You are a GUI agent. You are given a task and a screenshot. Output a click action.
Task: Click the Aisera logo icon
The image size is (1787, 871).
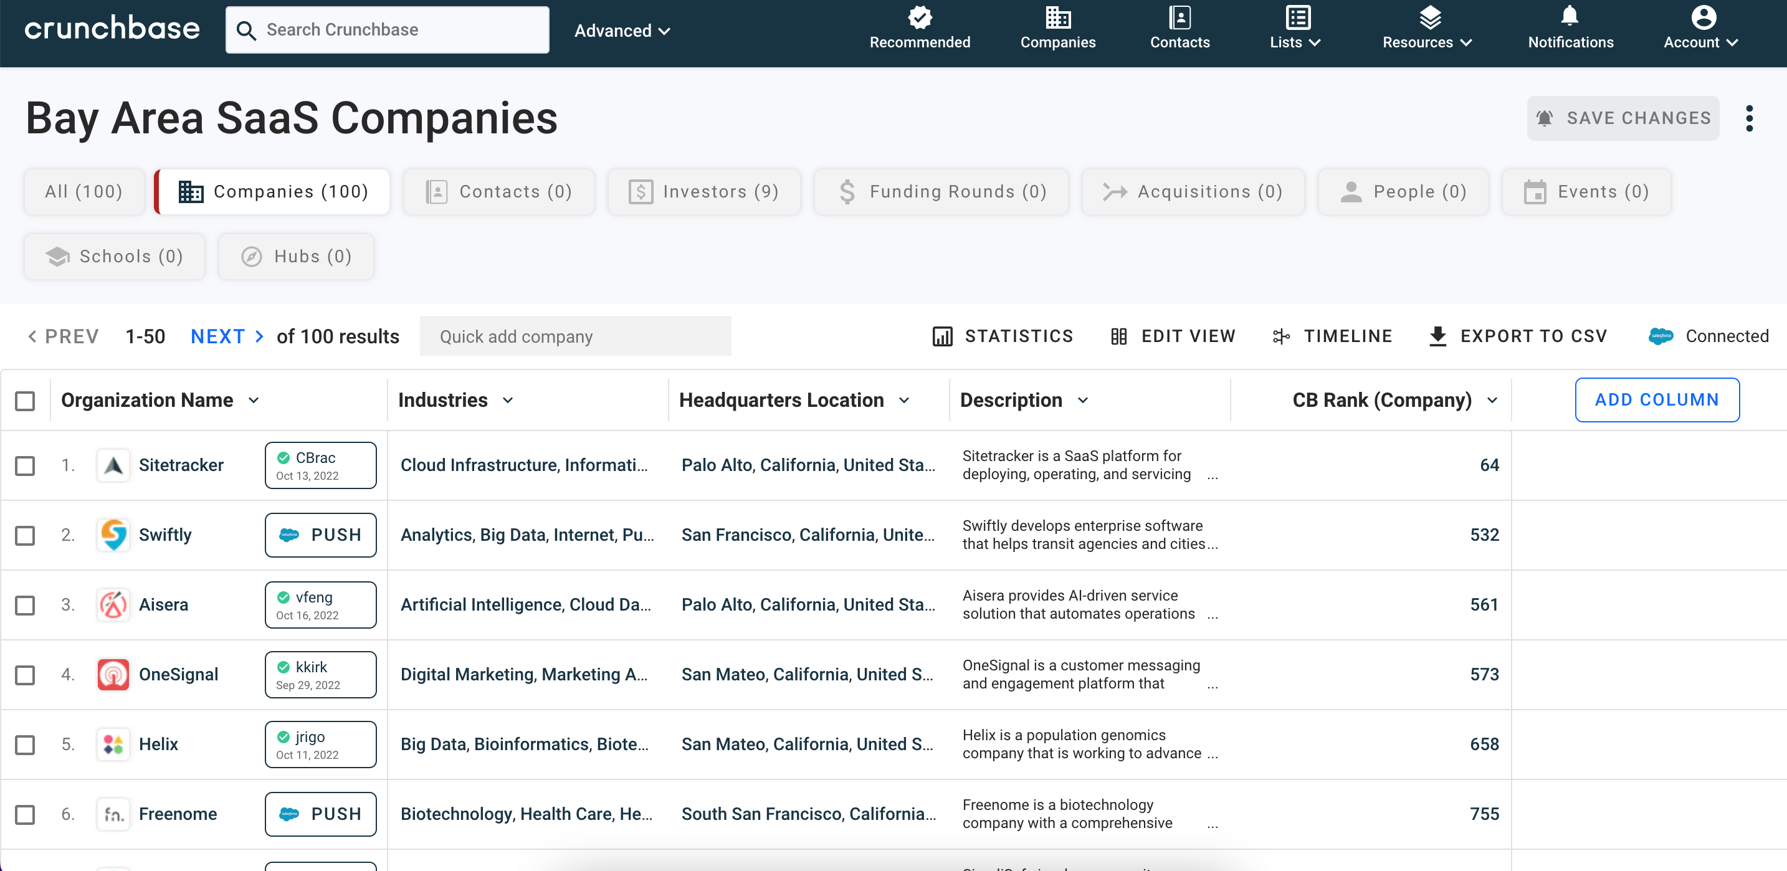click(x=113, y=606)
